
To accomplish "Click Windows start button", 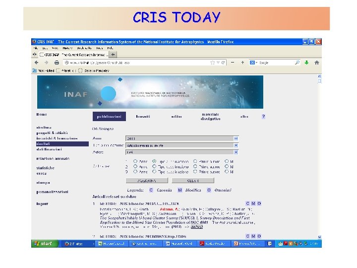I will (x=45, y=244).
